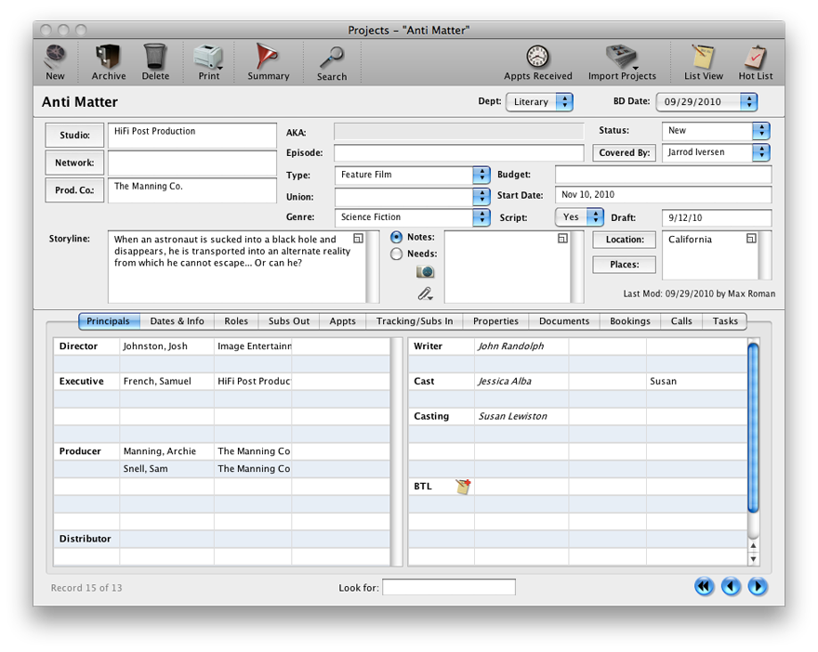This screenshot has height=652, width=818.
Task: Select the Notes radio button
Action: point(397,237)
